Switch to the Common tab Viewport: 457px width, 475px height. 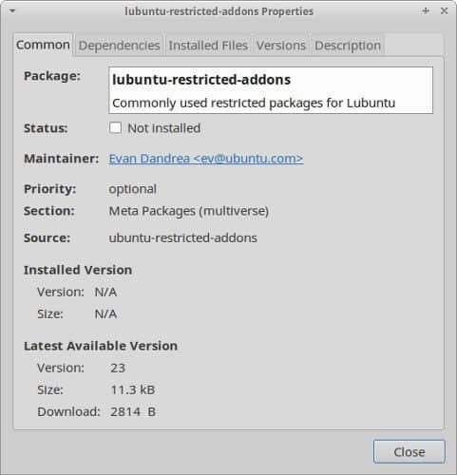pyautogui.click(x=43, y=45)
